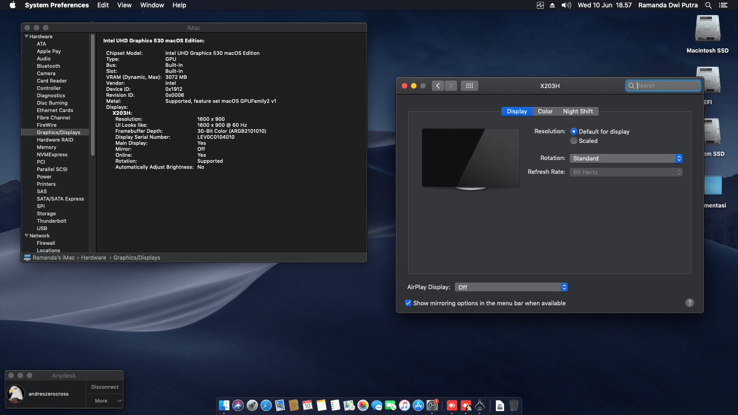Viewport: 738px width, 415px height.
Task: Open the App Store dock icon
Action: pyautogui.click(x=418, y=405)
